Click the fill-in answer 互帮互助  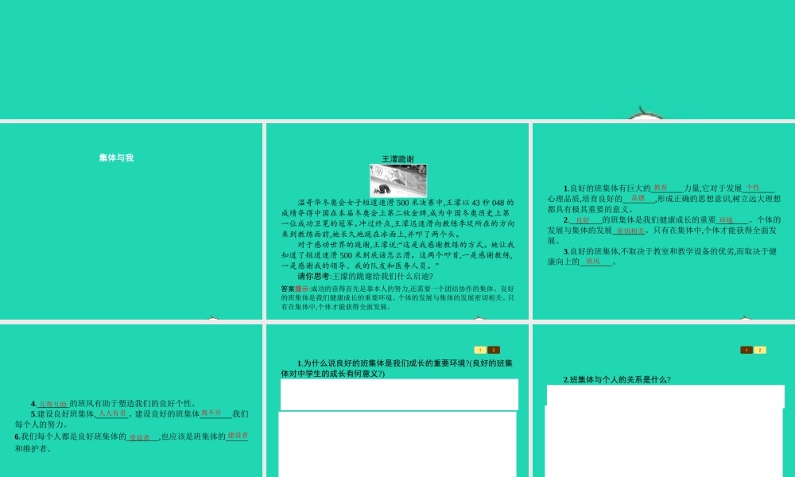point(53,404)
